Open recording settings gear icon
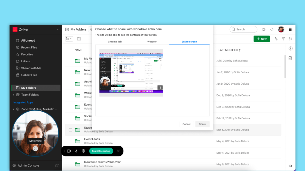This screenshot has height=171, width=305. tap(83, 151)
